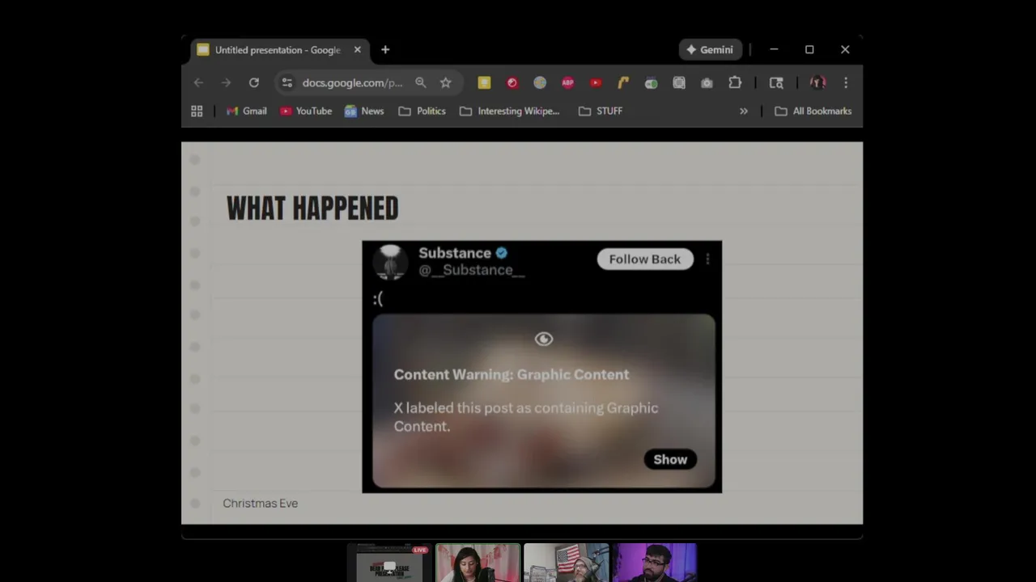Open site information icon in address bar
The image size is (1036, 582).
(x=287, y=82)
